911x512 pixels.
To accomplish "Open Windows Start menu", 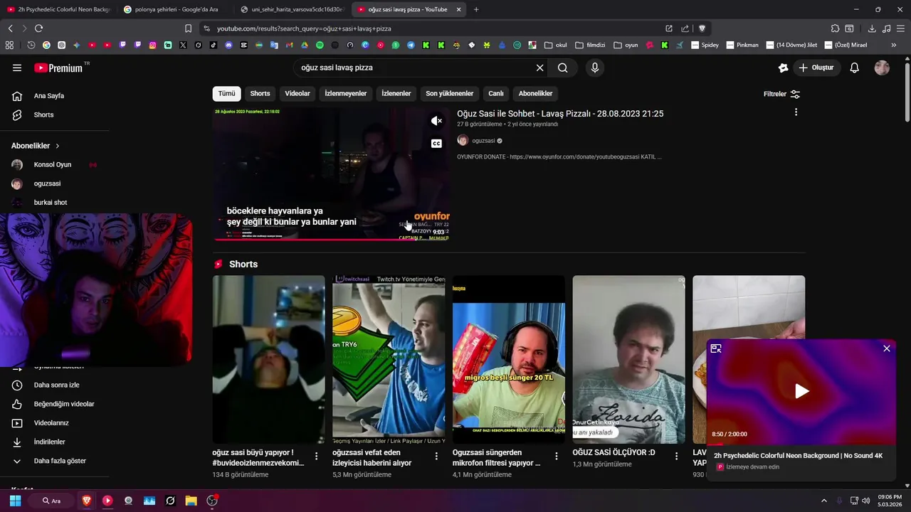I will click(15, 501).
